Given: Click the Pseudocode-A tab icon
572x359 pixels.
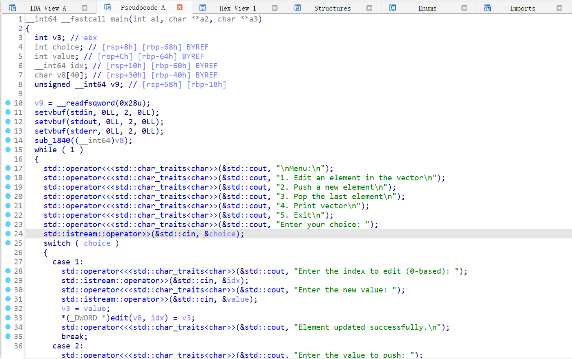Looking at the screenshot, I should tap(108, 7).
